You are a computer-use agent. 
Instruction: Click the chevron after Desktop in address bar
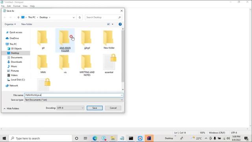pos(50,17)
